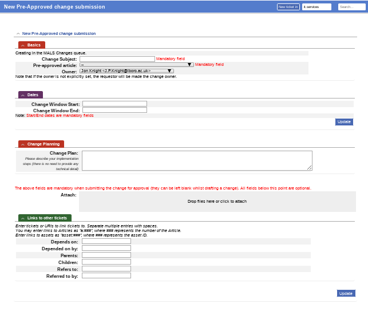Click the Refers to input field

[x=106, y=269]
